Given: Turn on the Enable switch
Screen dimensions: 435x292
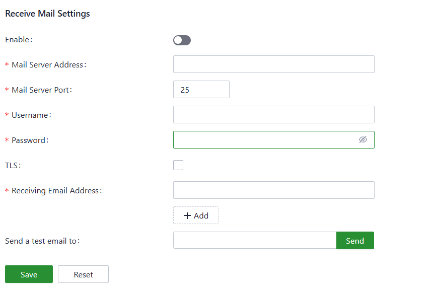Looking at the screenshot, I should pos(182,40).
